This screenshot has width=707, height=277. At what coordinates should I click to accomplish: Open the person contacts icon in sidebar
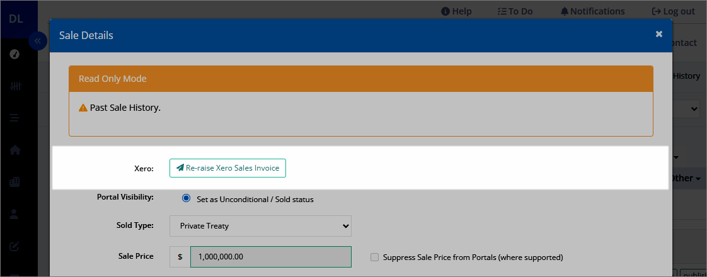(x=14, y=214)
